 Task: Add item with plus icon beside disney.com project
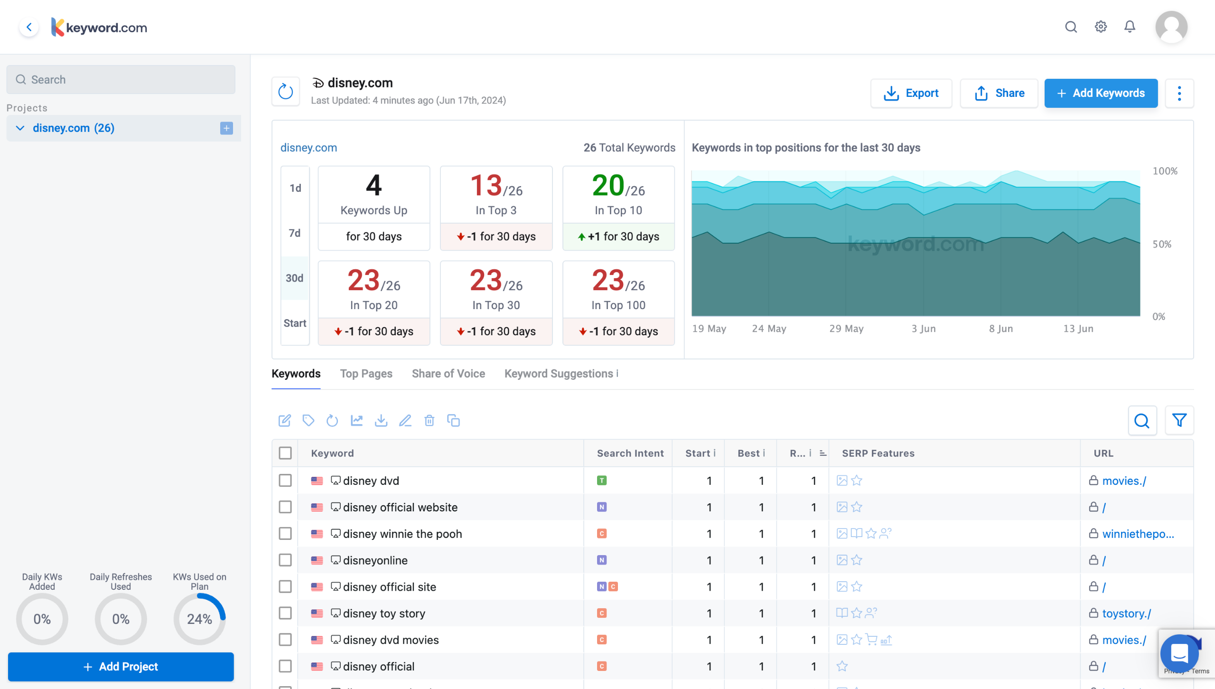(226, 128)
